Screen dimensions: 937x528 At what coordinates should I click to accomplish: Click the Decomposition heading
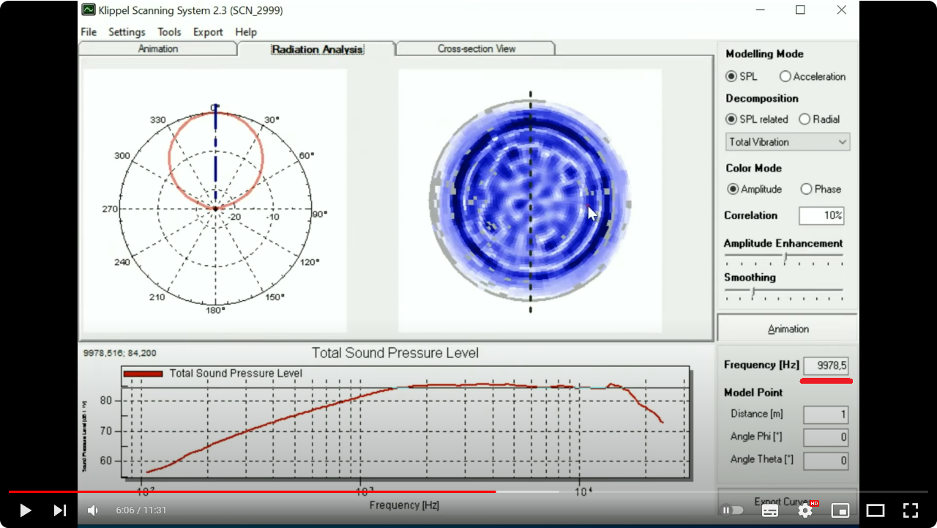click(762, 98)
